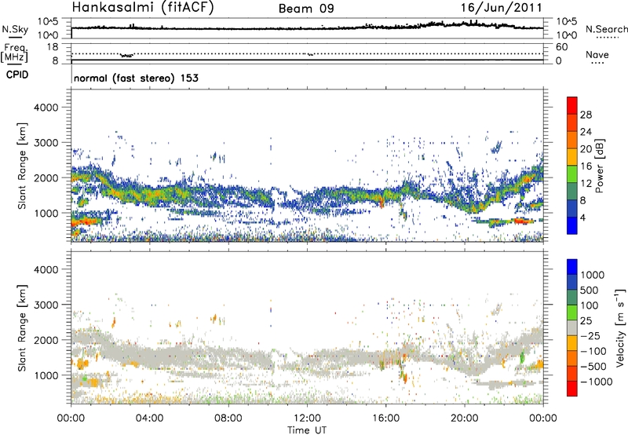Viewport: 628px width, 435px height.
Task: Click the "Velocity [m s⁻¹]" color bar label
Action: 620,327
